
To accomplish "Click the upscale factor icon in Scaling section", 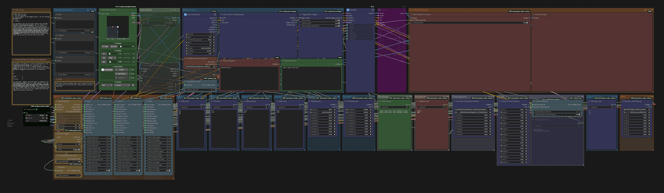I will (x=104, y=54).
